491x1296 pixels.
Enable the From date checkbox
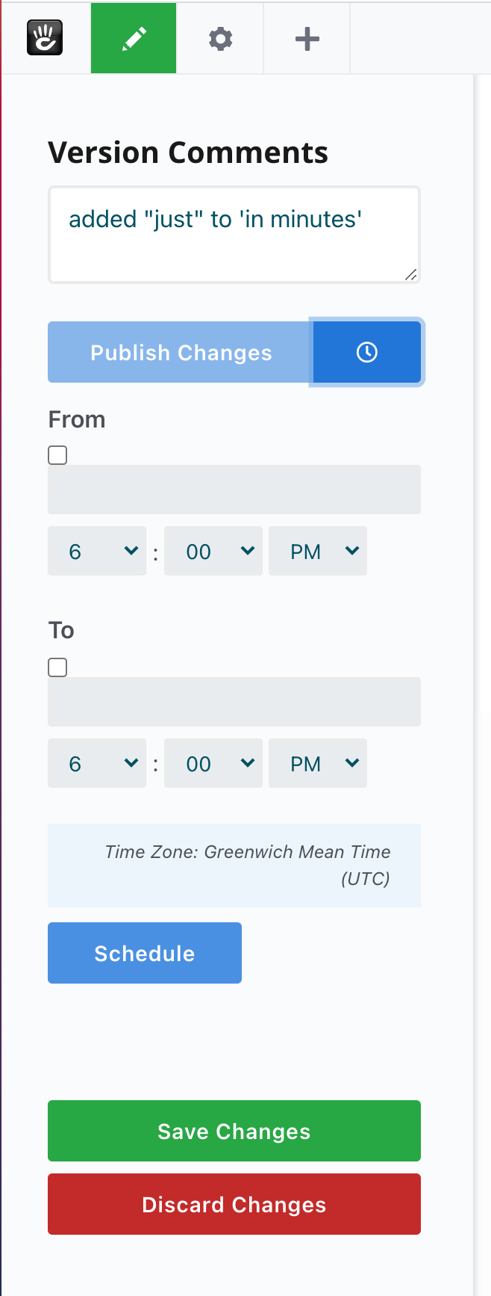57,454
